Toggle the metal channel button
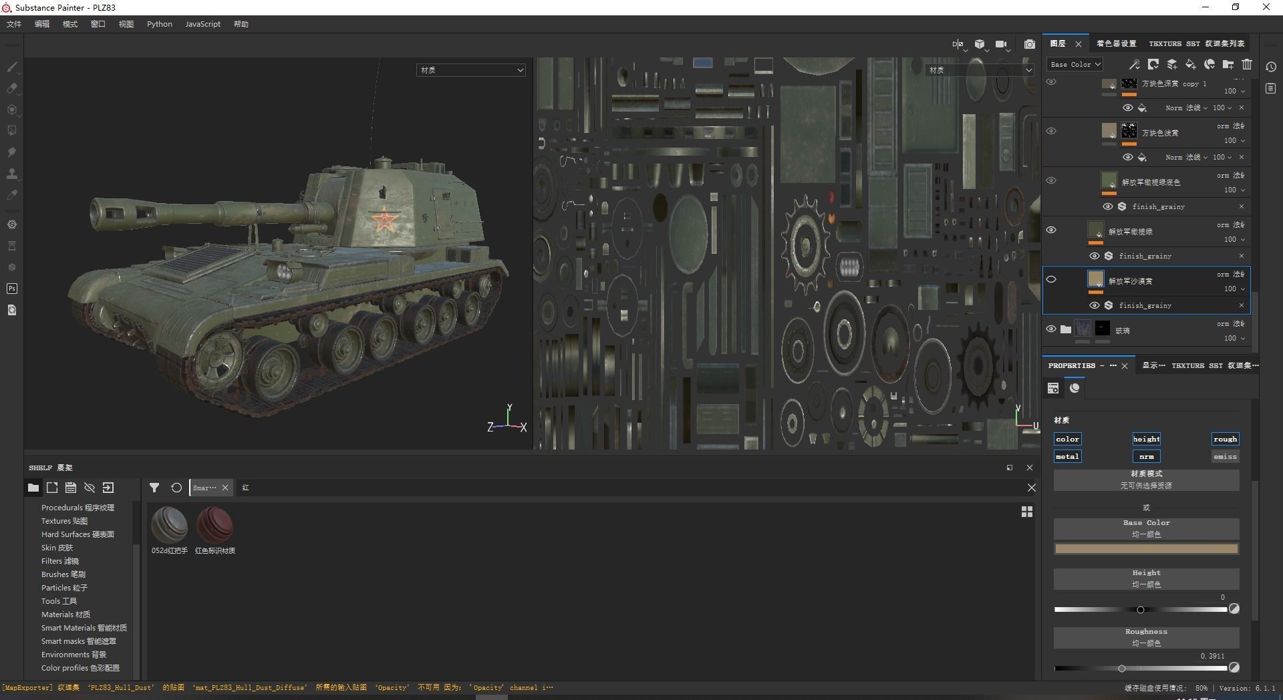This screenshot has width=1283, height=700. tap(1067, 456)
